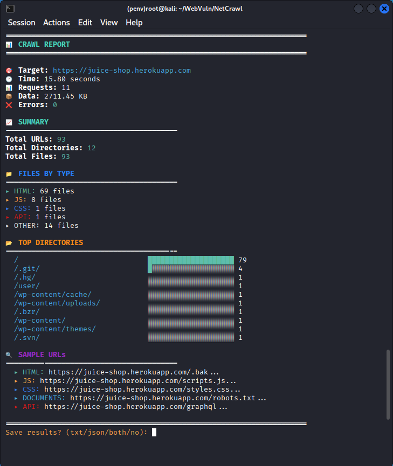Screen dimensions: 393x466
Task: Click the green bar for root directory
Action: pyautogui.click(x=191, y=260)
